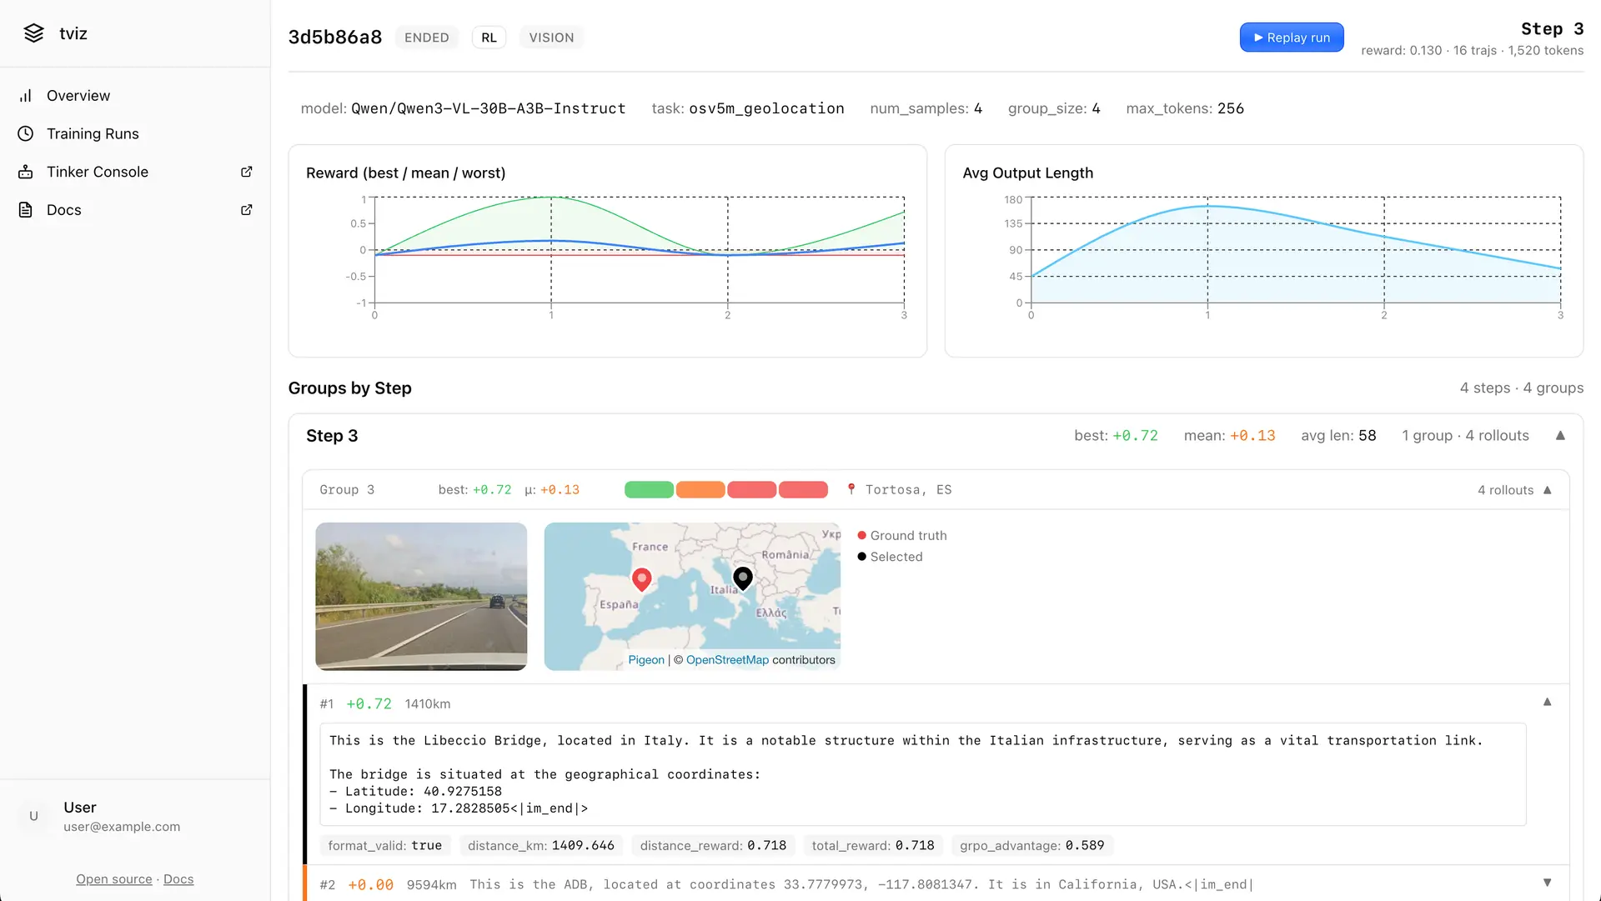Image resolution: width=1601 pixels, height=901 pixels.
Task: Click the geolocation map view
Action: coord(692,597)
